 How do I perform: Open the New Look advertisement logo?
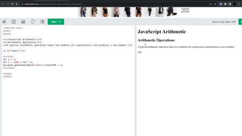(x=185, y=10)
